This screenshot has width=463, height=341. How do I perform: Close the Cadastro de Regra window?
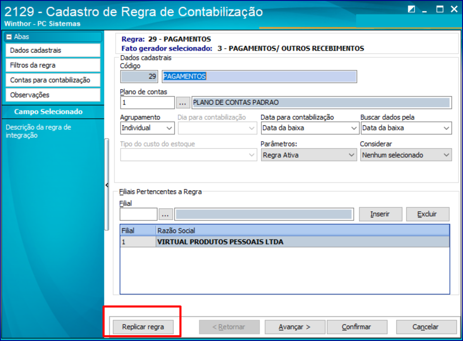pyautogui.click(x=454, y=9)
